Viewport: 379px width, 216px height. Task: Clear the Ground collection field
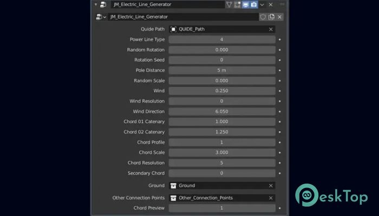[271, 186]
